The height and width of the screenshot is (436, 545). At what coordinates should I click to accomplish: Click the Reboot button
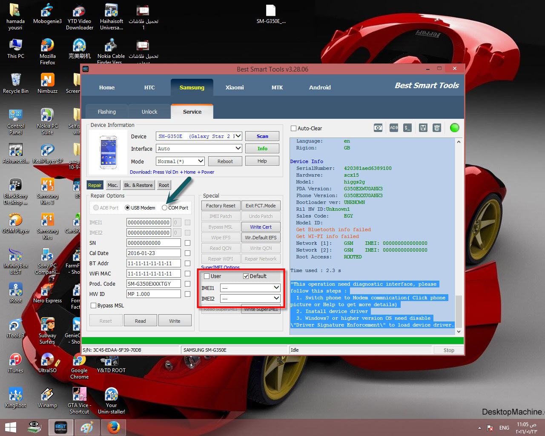click(225, 161)
